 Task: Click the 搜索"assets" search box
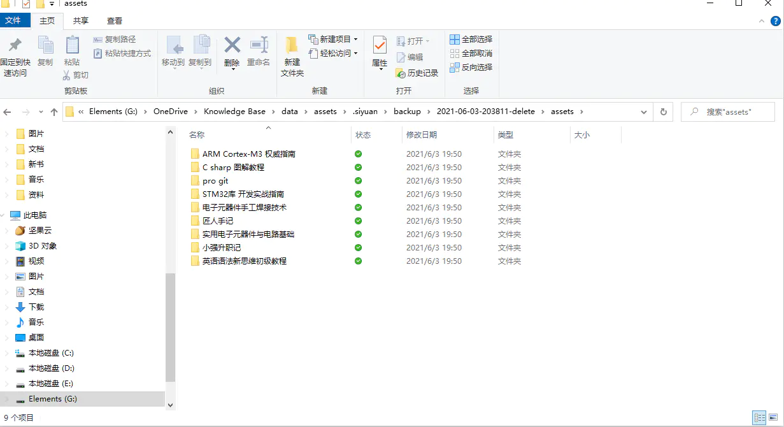tap(728, 112)
